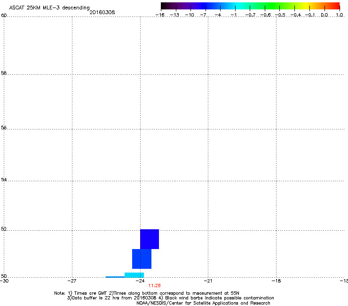Pick the bright green region of the colorbar

[272, 6]
